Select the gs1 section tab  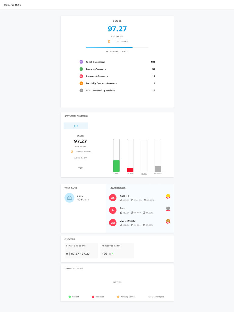click(76, 126)
